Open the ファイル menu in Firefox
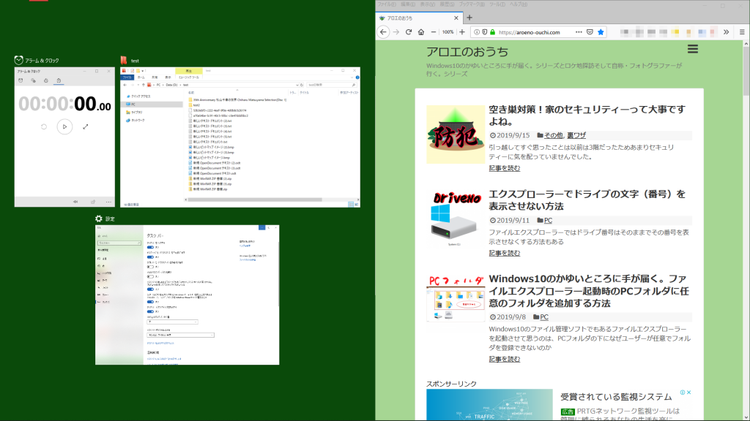This screenshot has height=421, width=750. tap(386, 4)
